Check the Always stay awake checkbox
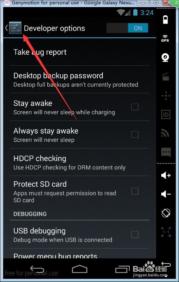179x282 pixels. [x=135, y=134]
